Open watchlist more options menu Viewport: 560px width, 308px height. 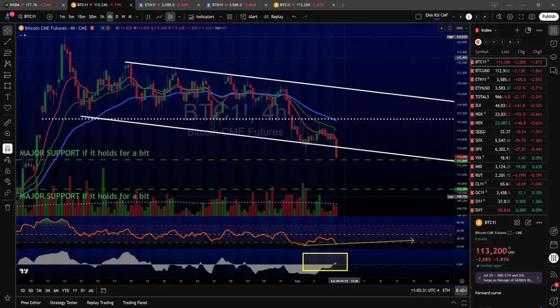(539, 30)
